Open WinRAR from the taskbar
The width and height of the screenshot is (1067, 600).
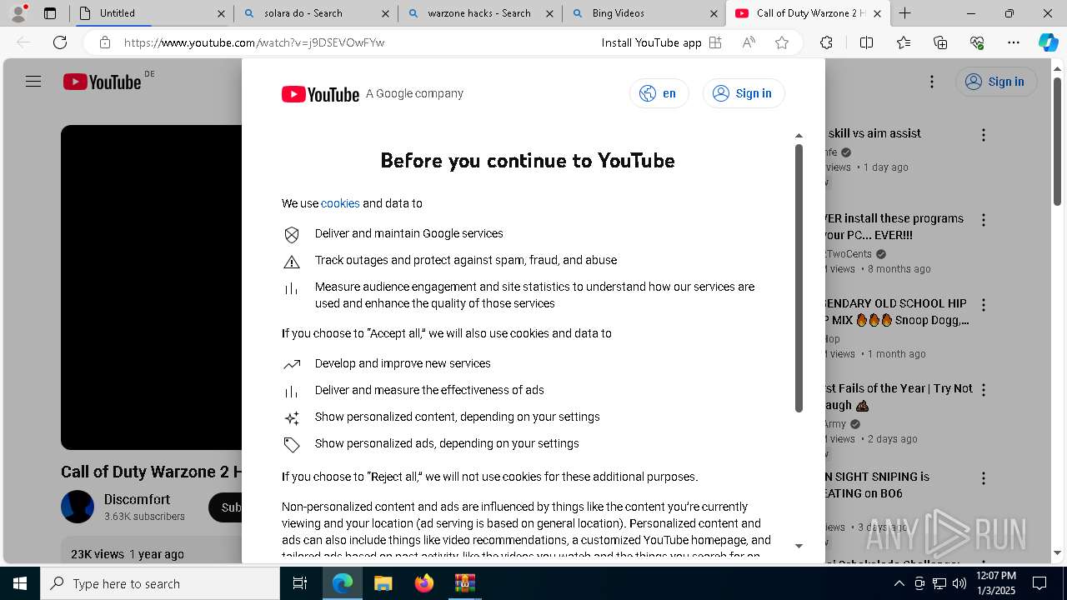464,583
